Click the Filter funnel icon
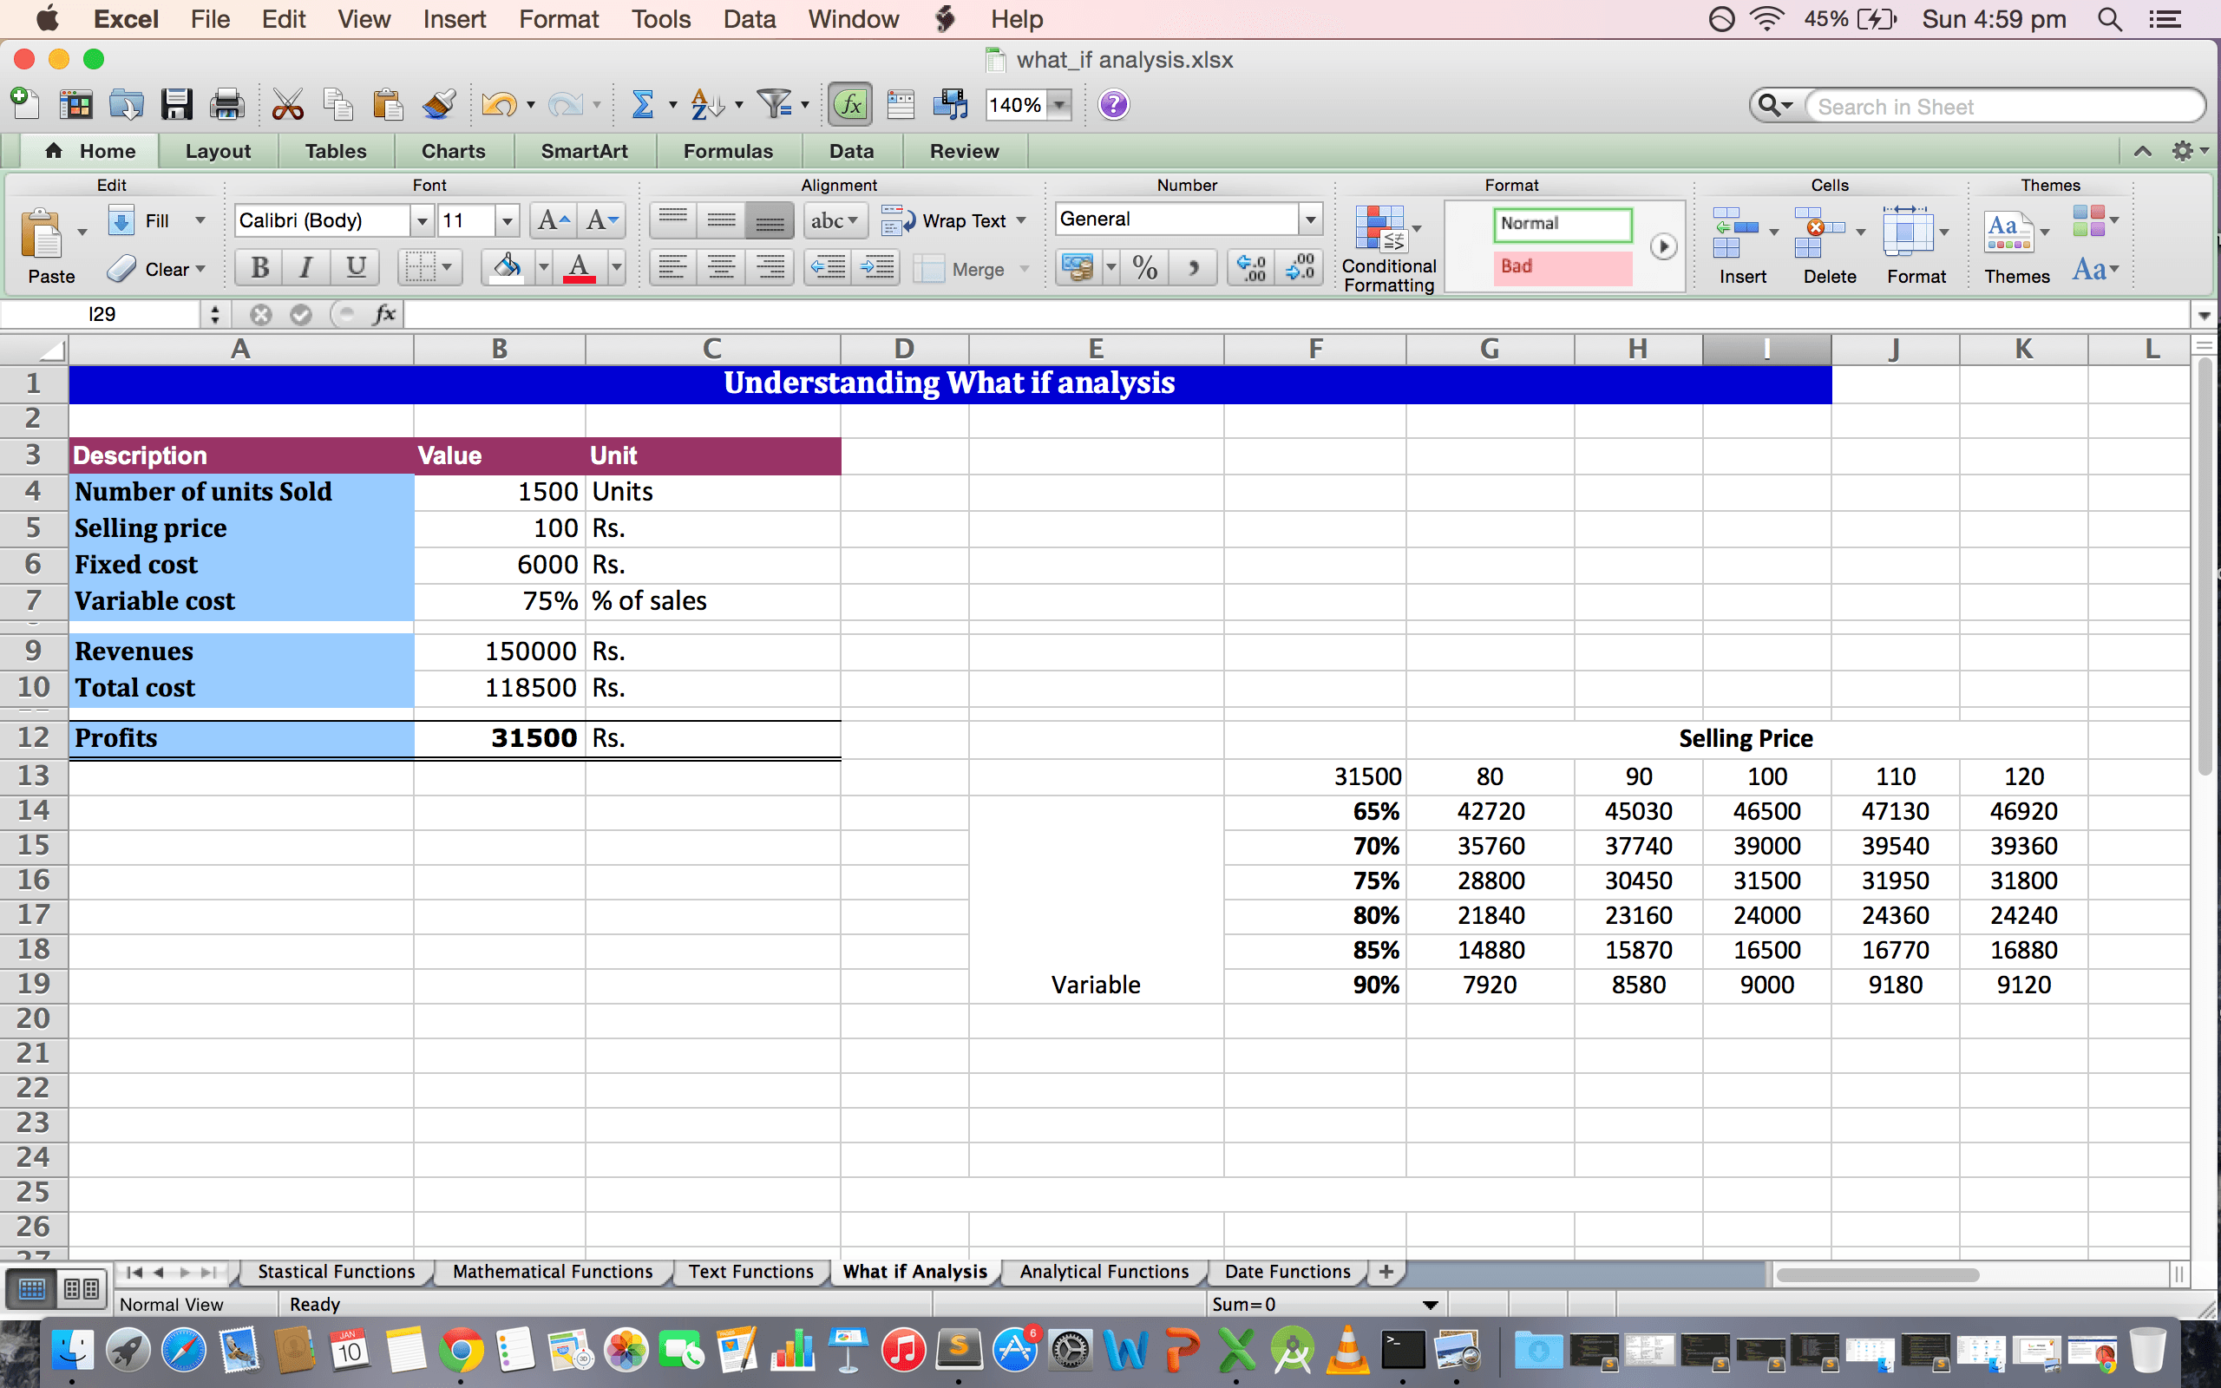2221x1388 pixels. click(776, 105)
